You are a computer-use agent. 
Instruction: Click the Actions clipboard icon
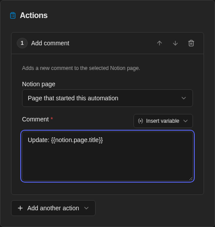click(13, 15)
